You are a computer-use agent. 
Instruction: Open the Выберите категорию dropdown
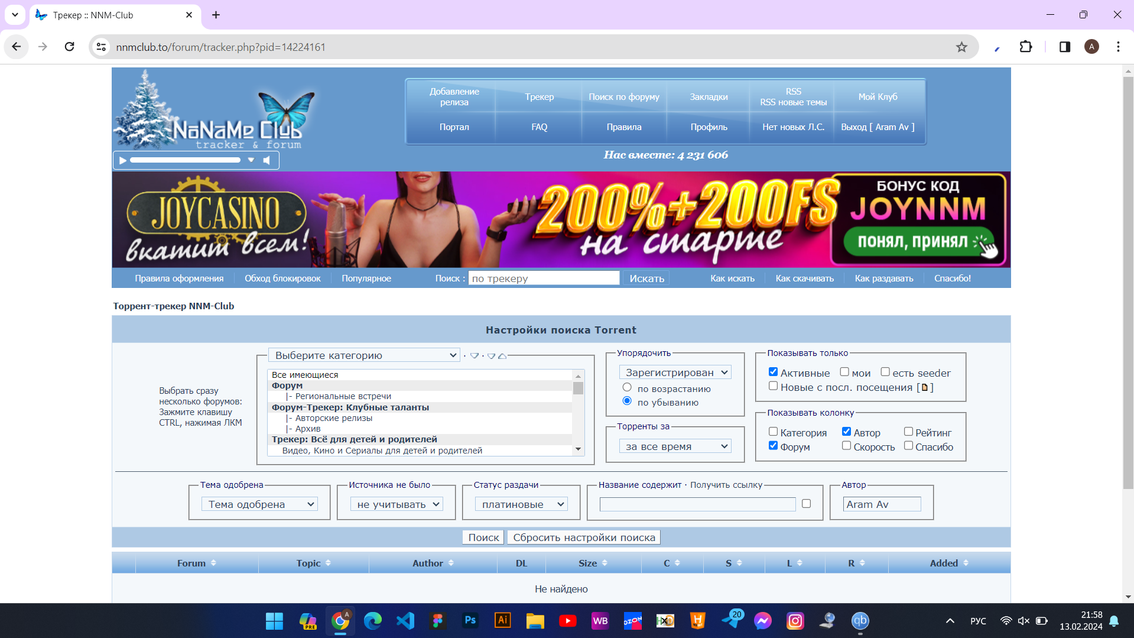click(x=364, y=355)
